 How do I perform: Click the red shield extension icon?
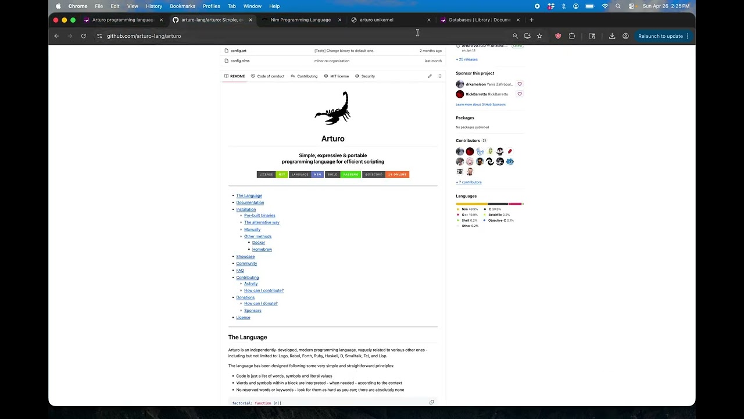pos(558,36)
